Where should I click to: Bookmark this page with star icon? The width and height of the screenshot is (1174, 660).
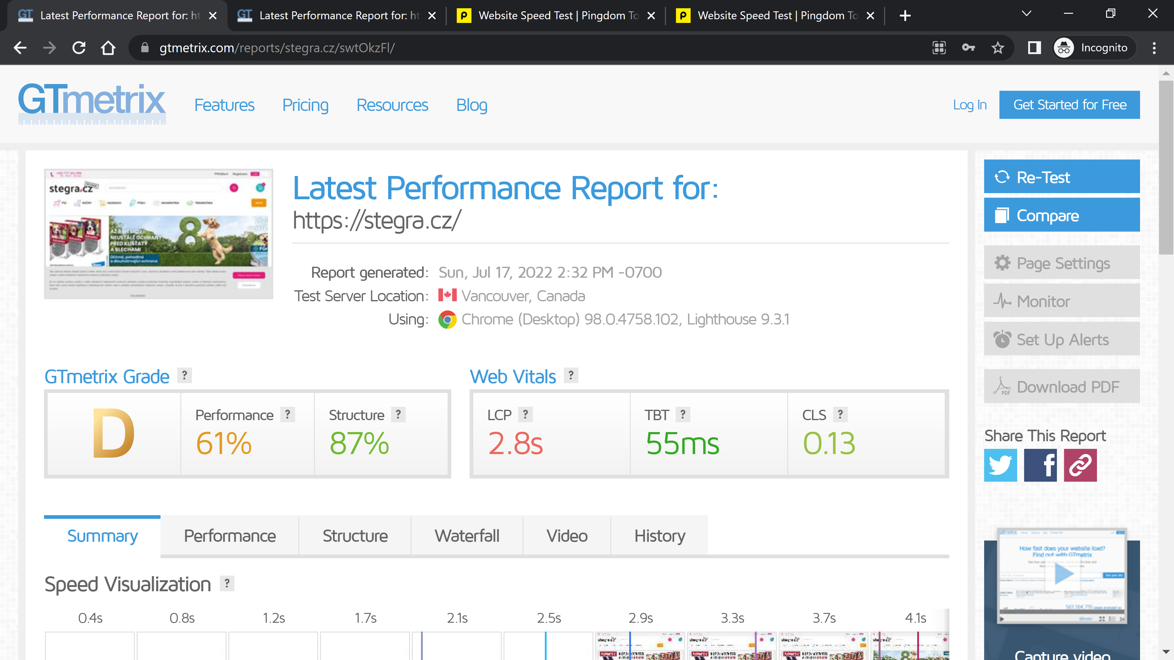coord(998,48)
